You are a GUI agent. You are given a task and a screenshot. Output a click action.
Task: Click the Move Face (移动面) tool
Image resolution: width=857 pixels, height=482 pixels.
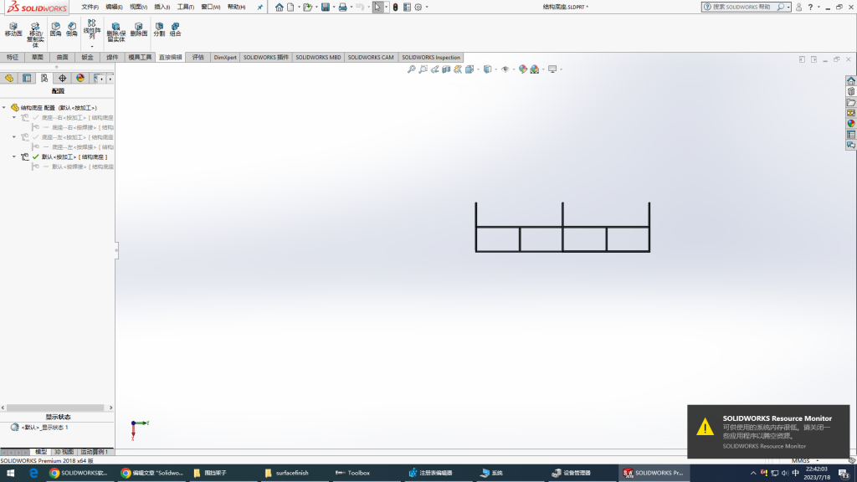click(x=13, y=29)
